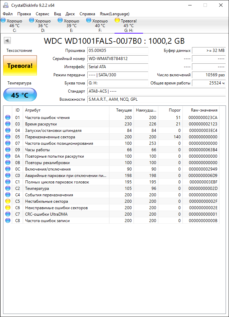Image resolution: width=229 pixels, height=317 pixels.
Task: Click the status dot for Переназначенные сектора
Action: pos(8,137)
